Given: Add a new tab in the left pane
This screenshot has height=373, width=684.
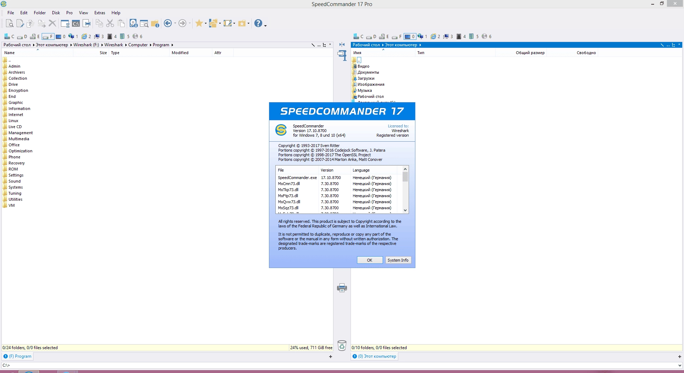Looking at the screenshot, I should click(x=331, y=357).
